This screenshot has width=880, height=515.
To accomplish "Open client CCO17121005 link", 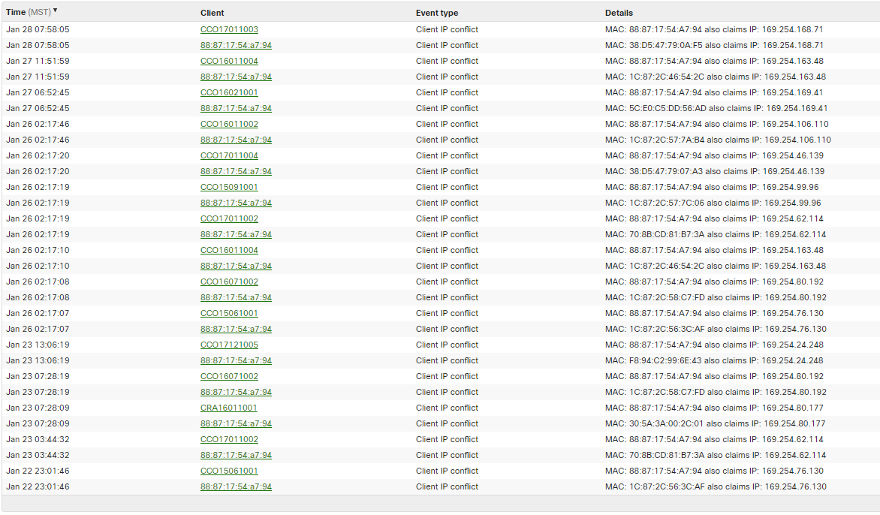I will coord(229,345).
